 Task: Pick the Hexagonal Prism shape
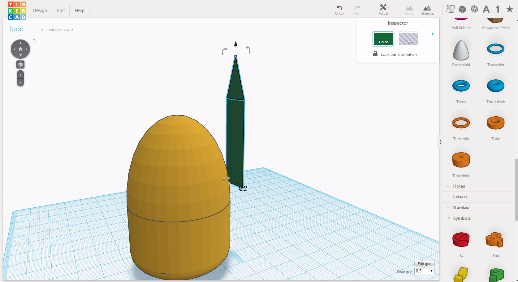pyautogui.click(x=496, y=24)
